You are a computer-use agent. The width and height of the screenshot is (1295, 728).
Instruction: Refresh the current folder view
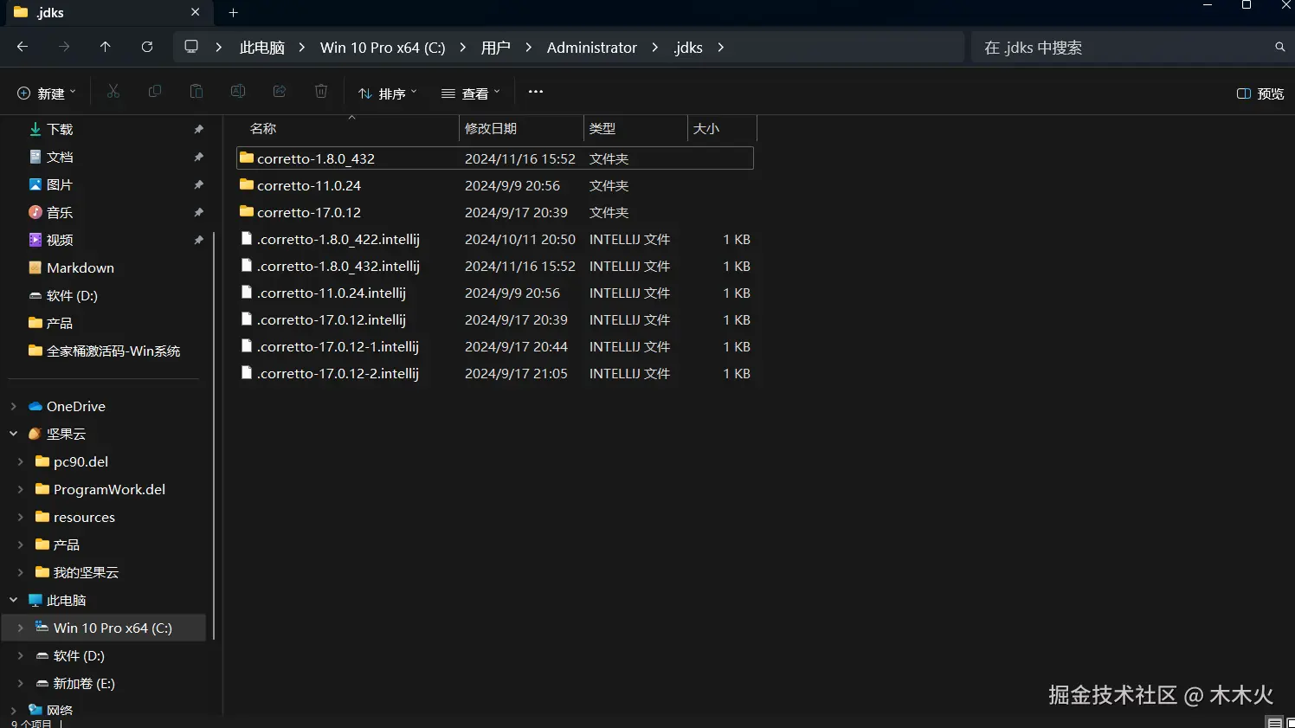tap(147, 47)
